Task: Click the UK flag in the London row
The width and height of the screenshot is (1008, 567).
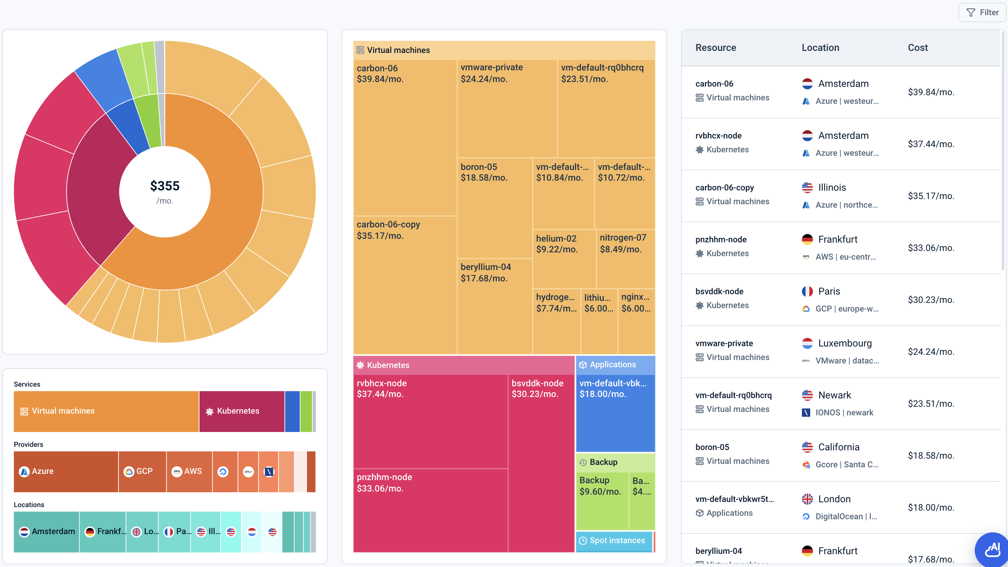Action: [807, 499]
